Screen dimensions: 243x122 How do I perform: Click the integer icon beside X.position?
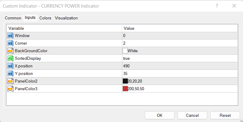pyautogui.click(x=10, y=66)
